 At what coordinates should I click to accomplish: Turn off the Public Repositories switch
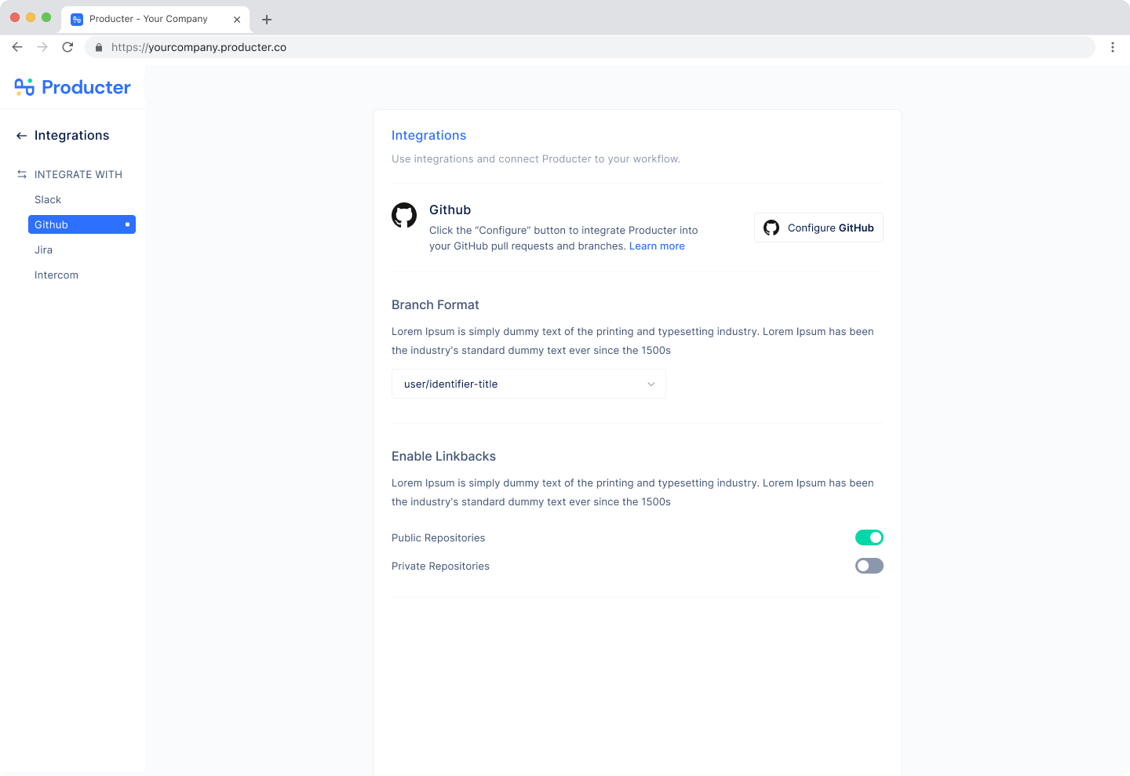click(x=869, y=537)
